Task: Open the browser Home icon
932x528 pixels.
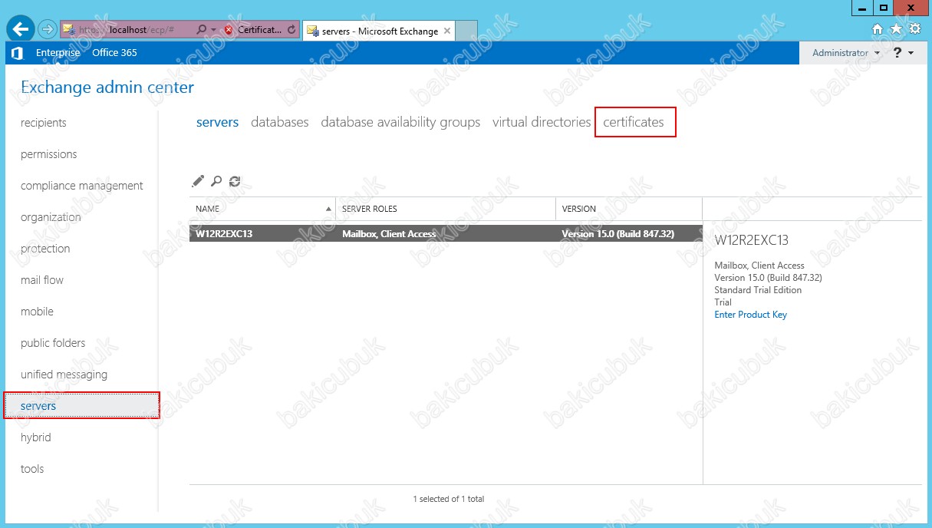Action: point(878,29)
